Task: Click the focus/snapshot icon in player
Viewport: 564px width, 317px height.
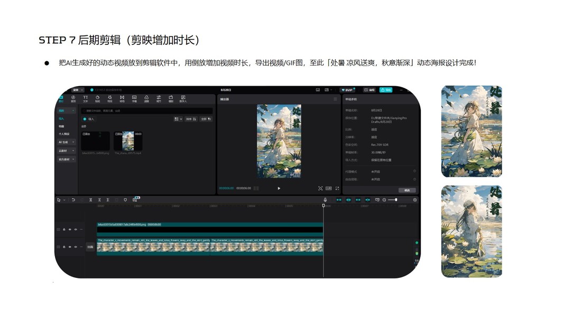Action: [x=320, y=188]
